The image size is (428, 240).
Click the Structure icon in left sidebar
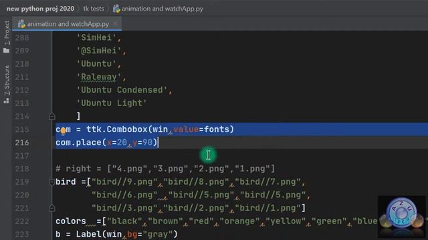(x=7, y=101)
